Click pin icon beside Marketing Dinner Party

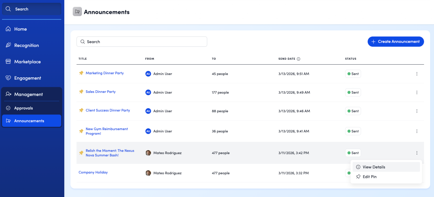(81, 73)
